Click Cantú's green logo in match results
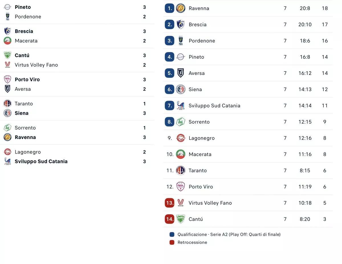The height and width of the screenshot is (264, 342). point(7,55)
